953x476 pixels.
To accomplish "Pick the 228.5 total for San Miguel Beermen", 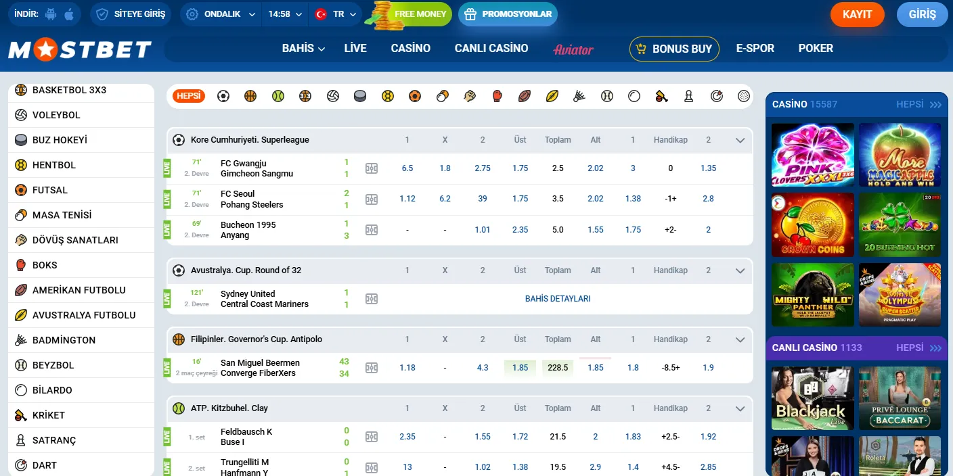I will 558,368.
